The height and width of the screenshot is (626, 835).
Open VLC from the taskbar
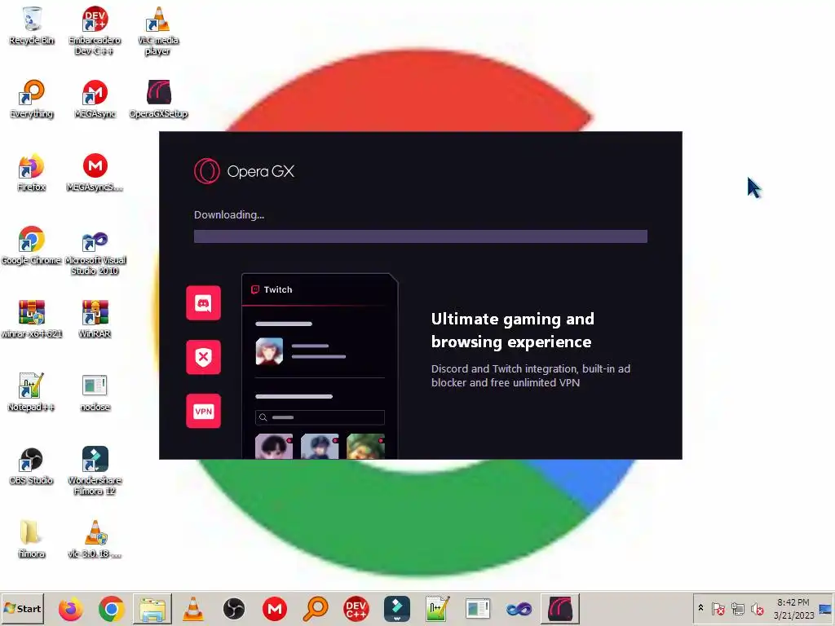192,609
